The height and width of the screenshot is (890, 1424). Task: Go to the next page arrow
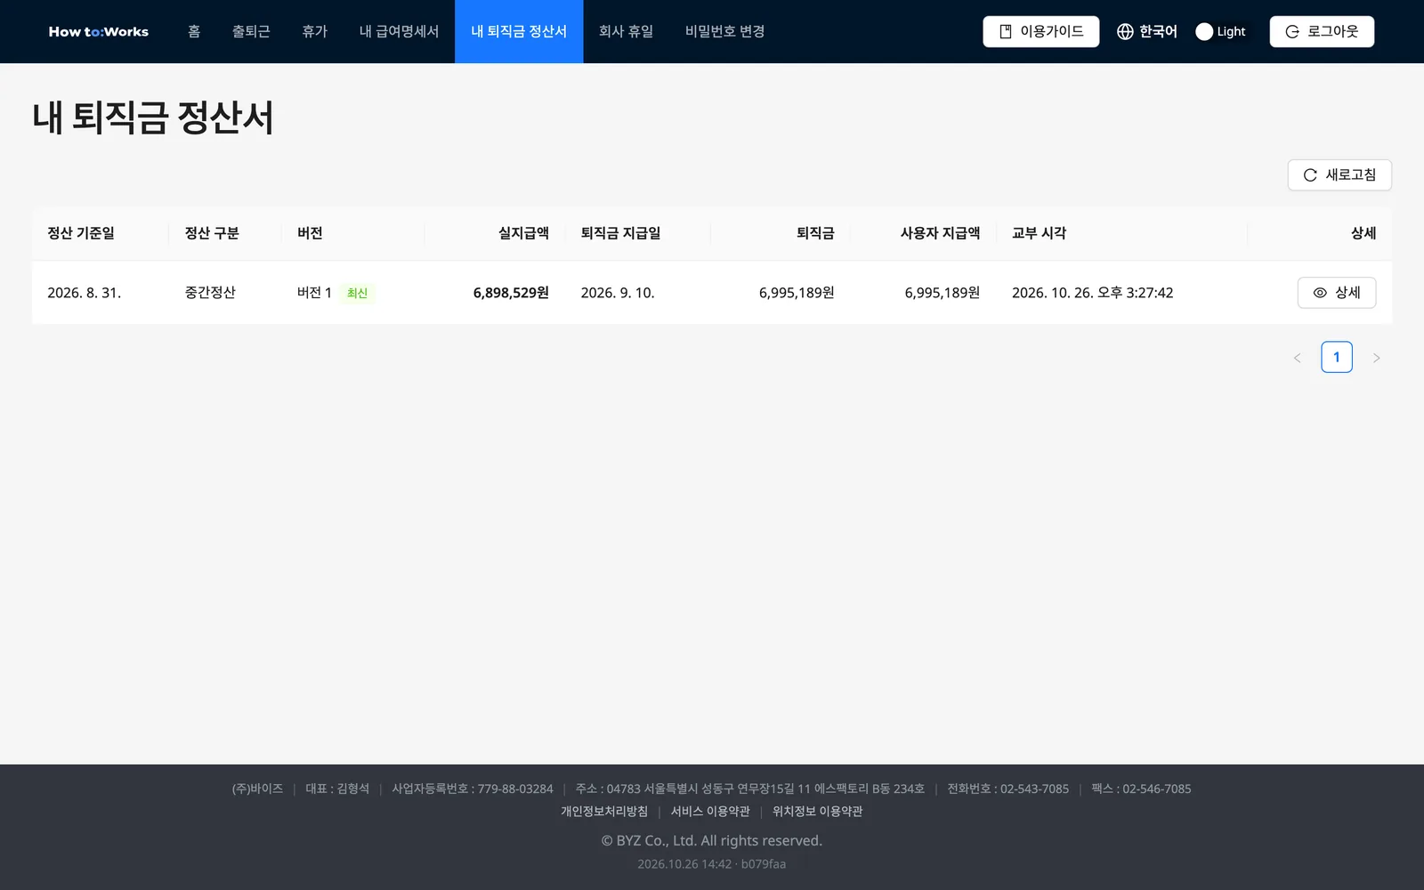[1376, 358]
